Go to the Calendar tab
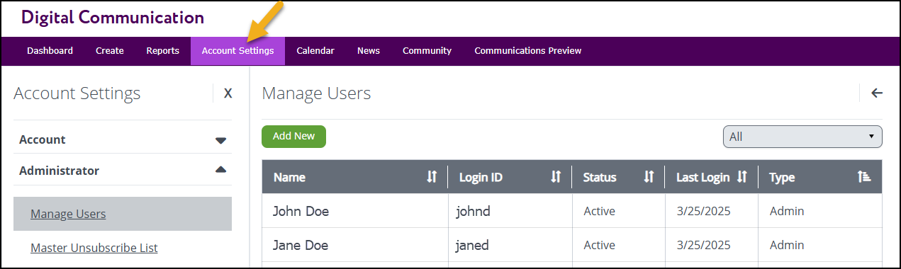Image resolution: width=901 pixels, height=269 pixels. coord(315,51)
